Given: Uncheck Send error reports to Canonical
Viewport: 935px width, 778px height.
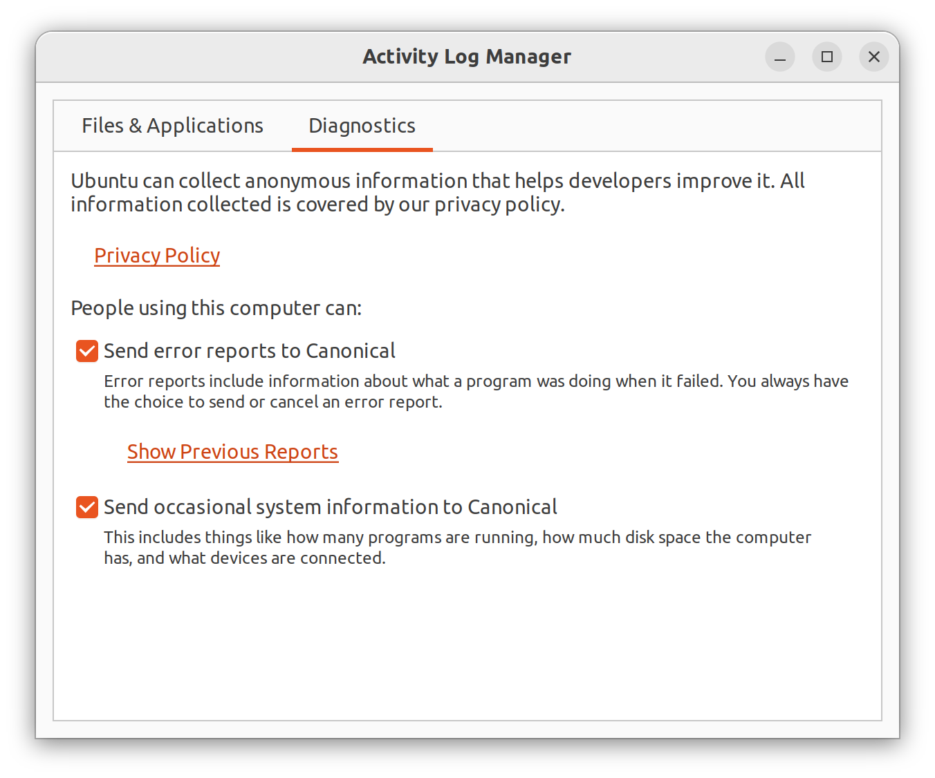Looking at the screenshot, I should (87, 351).
